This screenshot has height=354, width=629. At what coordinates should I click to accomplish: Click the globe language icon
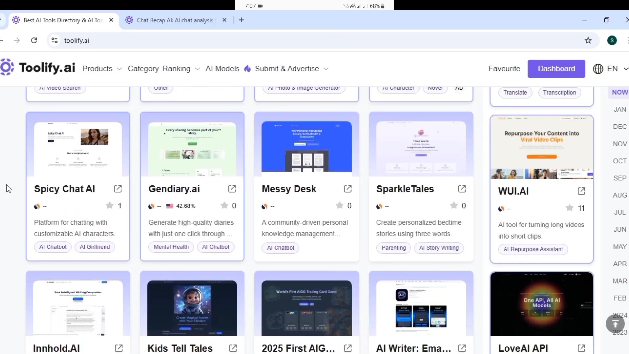[x=598, y=69]
